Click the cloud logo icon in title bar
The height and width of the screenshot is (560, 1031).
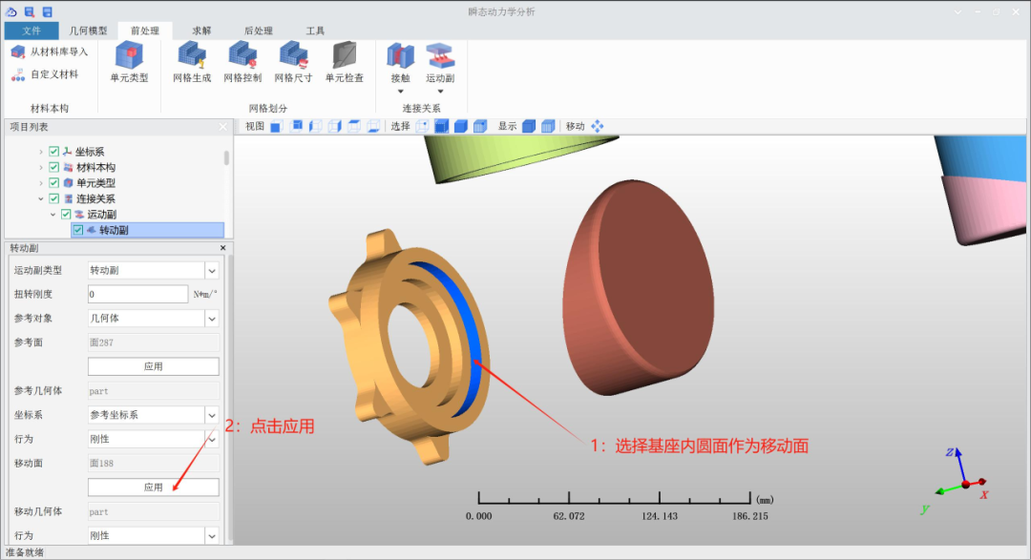pos(11,11)
